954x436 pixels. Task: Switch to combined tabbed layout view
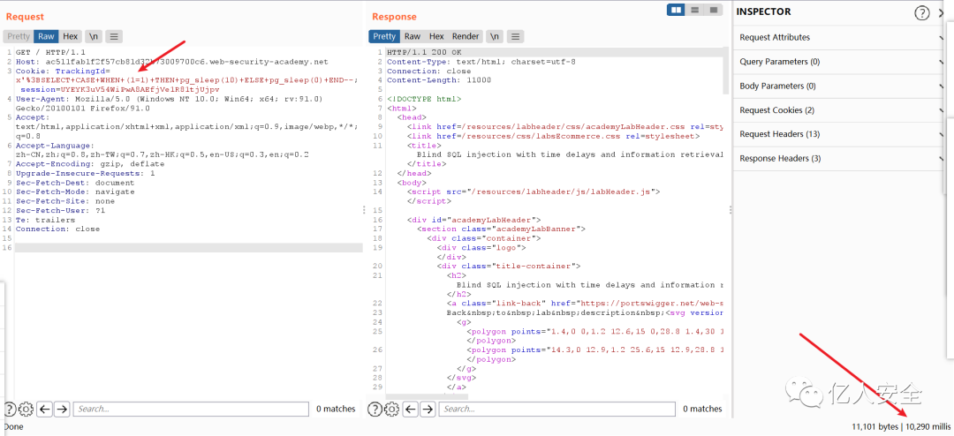pos(713,10)
